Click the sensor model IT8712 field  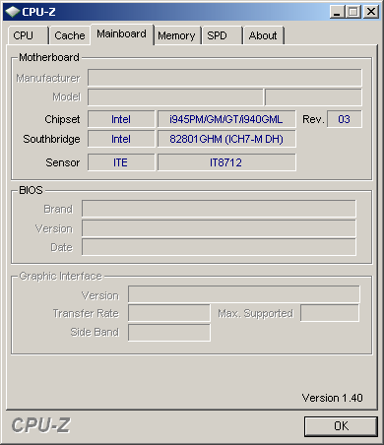(226, 162)
